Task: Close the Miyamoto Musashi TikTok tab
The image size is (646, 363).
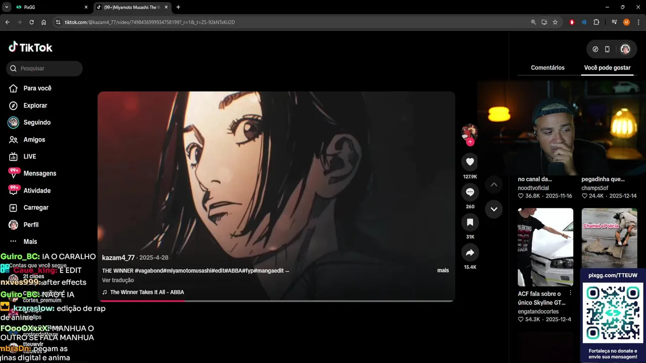Action: pyautogui.click(x=166, y=7)
